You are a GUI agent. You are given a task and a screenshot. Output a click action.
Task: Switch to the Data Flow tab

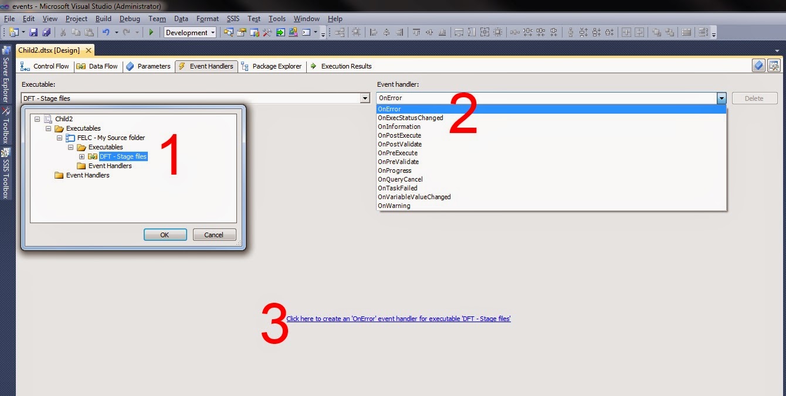pyautogui.click(x=97, y=66)
